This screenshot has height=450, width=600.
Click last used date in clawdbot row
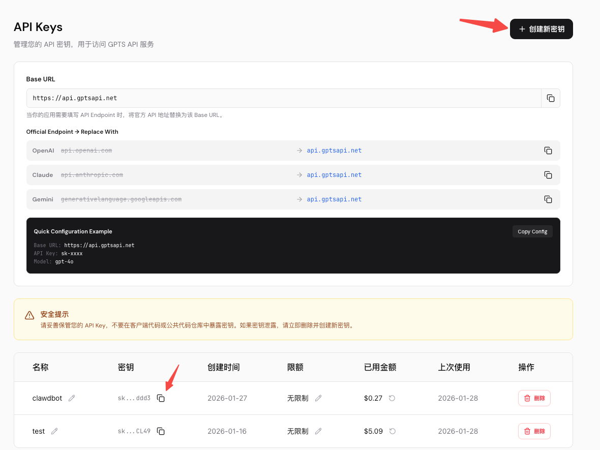(458, 398)
